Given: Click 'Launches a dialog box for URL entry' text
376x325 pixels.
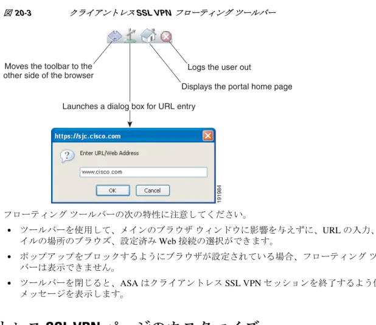Looking at the screenshot, I should pos(129,107).
